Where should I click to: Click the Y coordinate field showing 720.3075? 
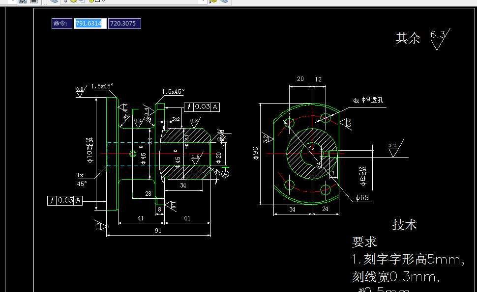click(x=124, y=23)
